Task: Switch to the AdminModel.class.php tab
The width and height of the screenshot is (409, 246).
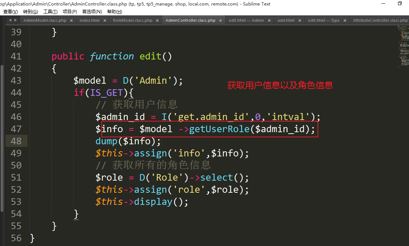Action: [x=45, y=21]
